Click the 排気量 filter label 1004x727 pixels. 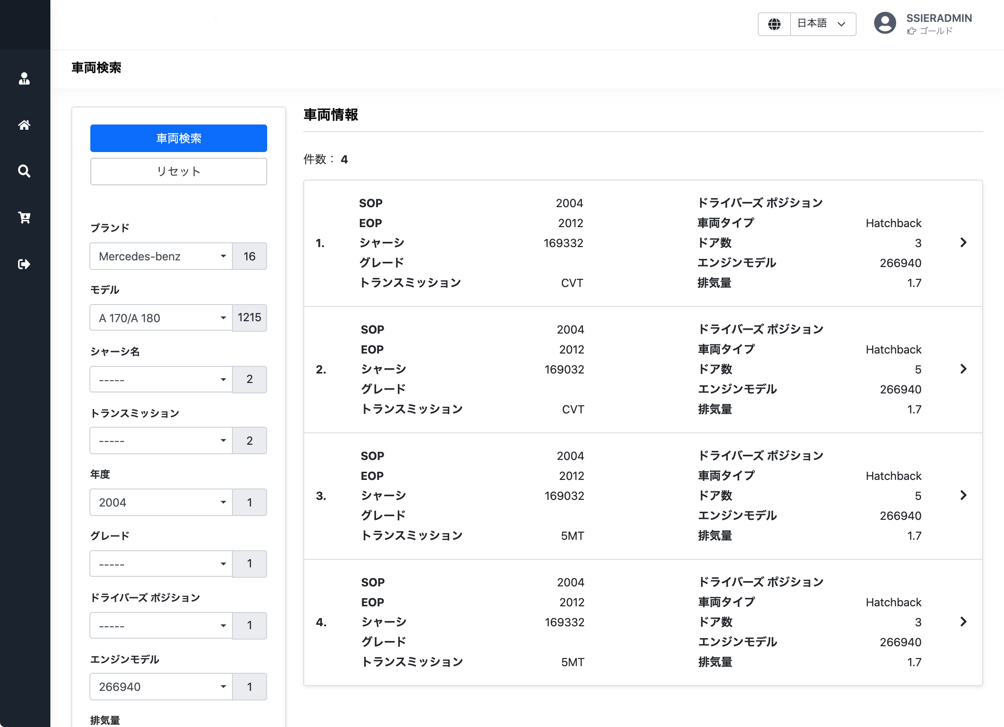point(105,720)
